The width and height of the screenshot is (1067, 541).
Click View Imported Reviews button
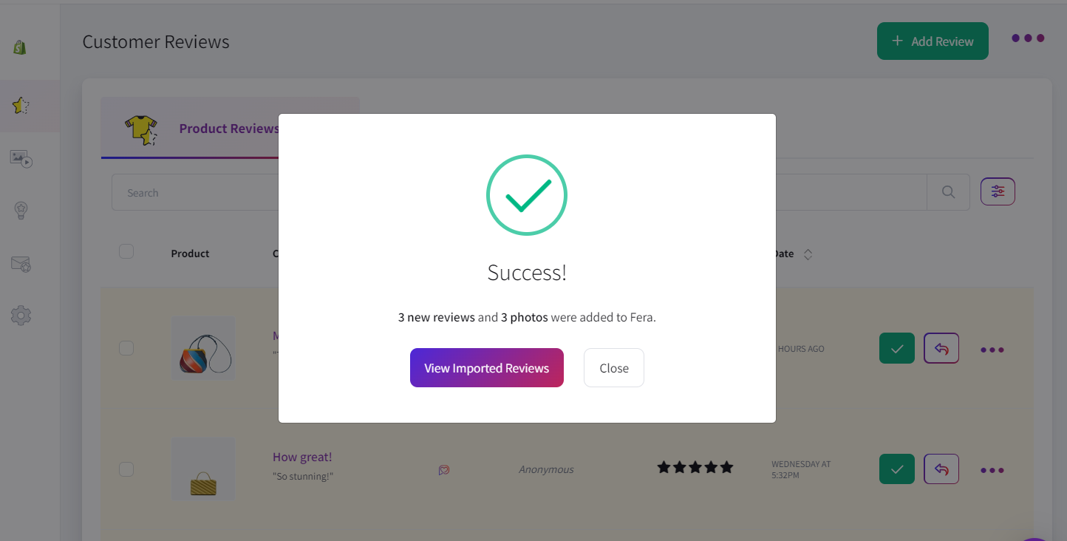tap(486, 368)
